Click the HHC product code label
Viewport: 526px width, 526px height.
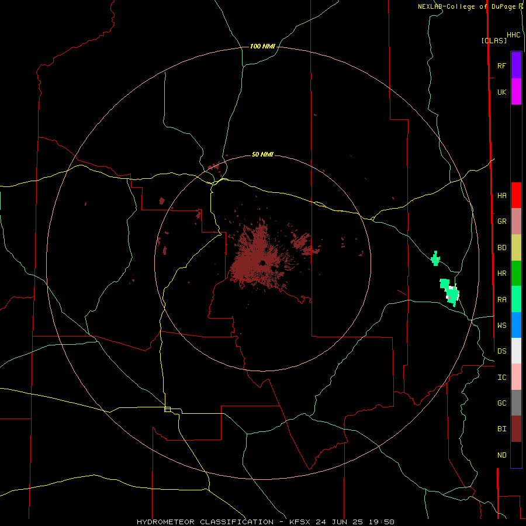(513, 35)
